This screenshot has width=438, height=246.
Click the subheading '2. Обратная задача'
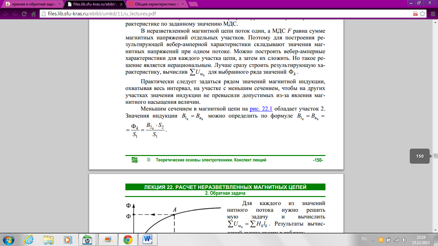tap(225, 193)
